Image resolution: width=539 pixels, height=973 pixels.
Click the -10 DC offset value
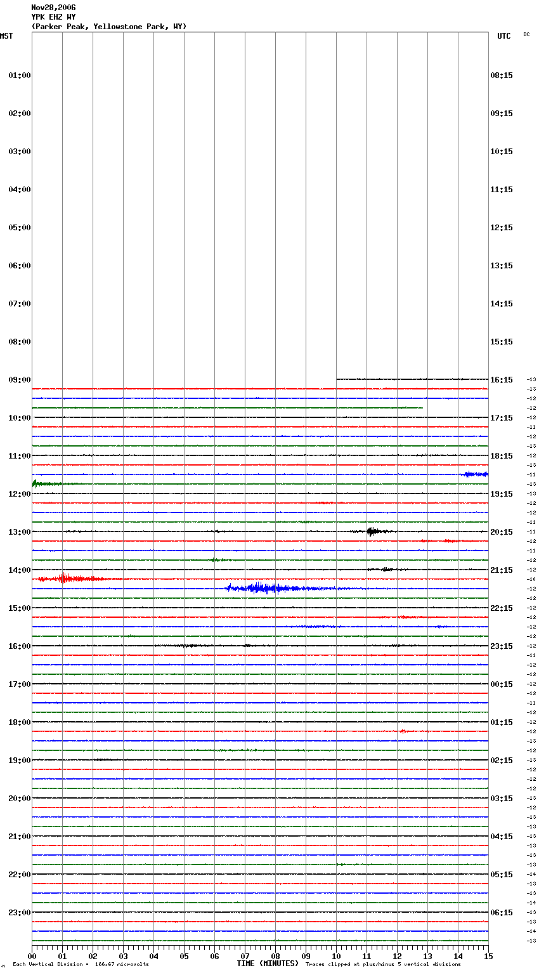click(x=531, y=579)
